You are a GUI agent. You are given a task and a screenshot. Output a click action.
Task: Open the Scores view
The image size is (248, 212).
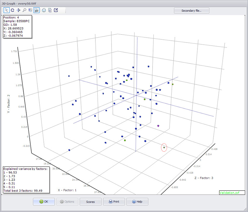(x=90, y=201)
